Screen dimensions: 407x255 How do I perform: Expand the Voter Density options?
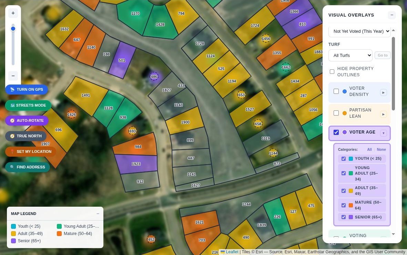click(x=383, y=92)
